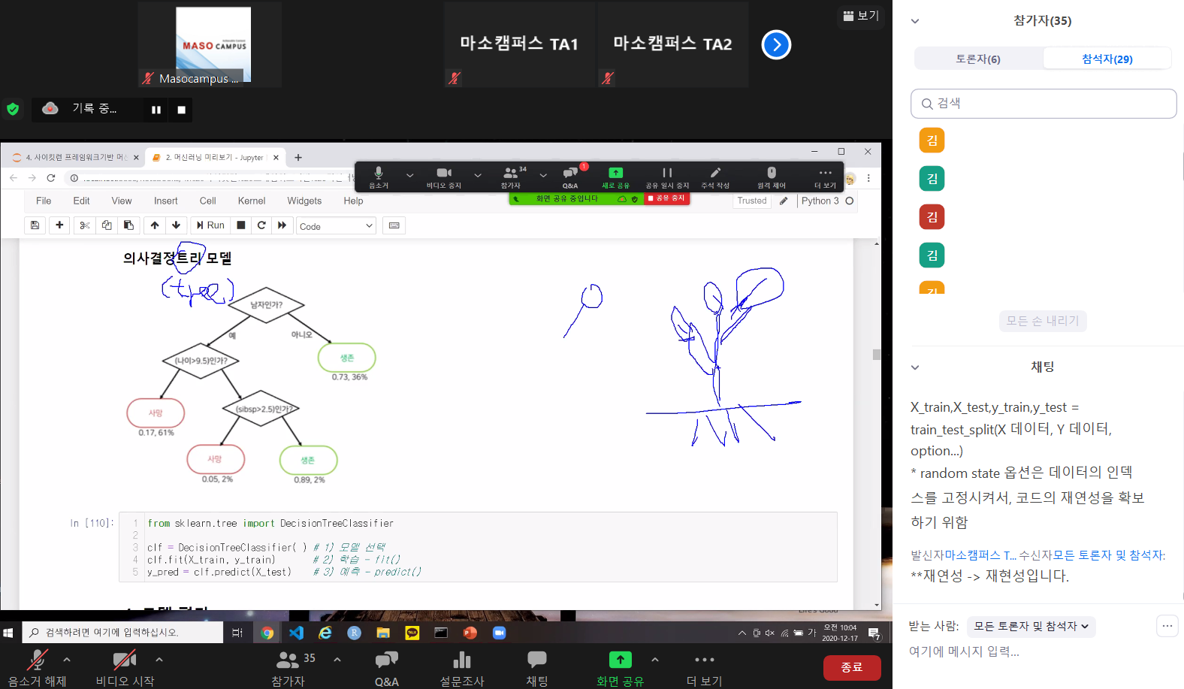1184x689 pixels.
Task: Open the Q&A icon in the floating Zoom toolbar
Action: (570, 177)
